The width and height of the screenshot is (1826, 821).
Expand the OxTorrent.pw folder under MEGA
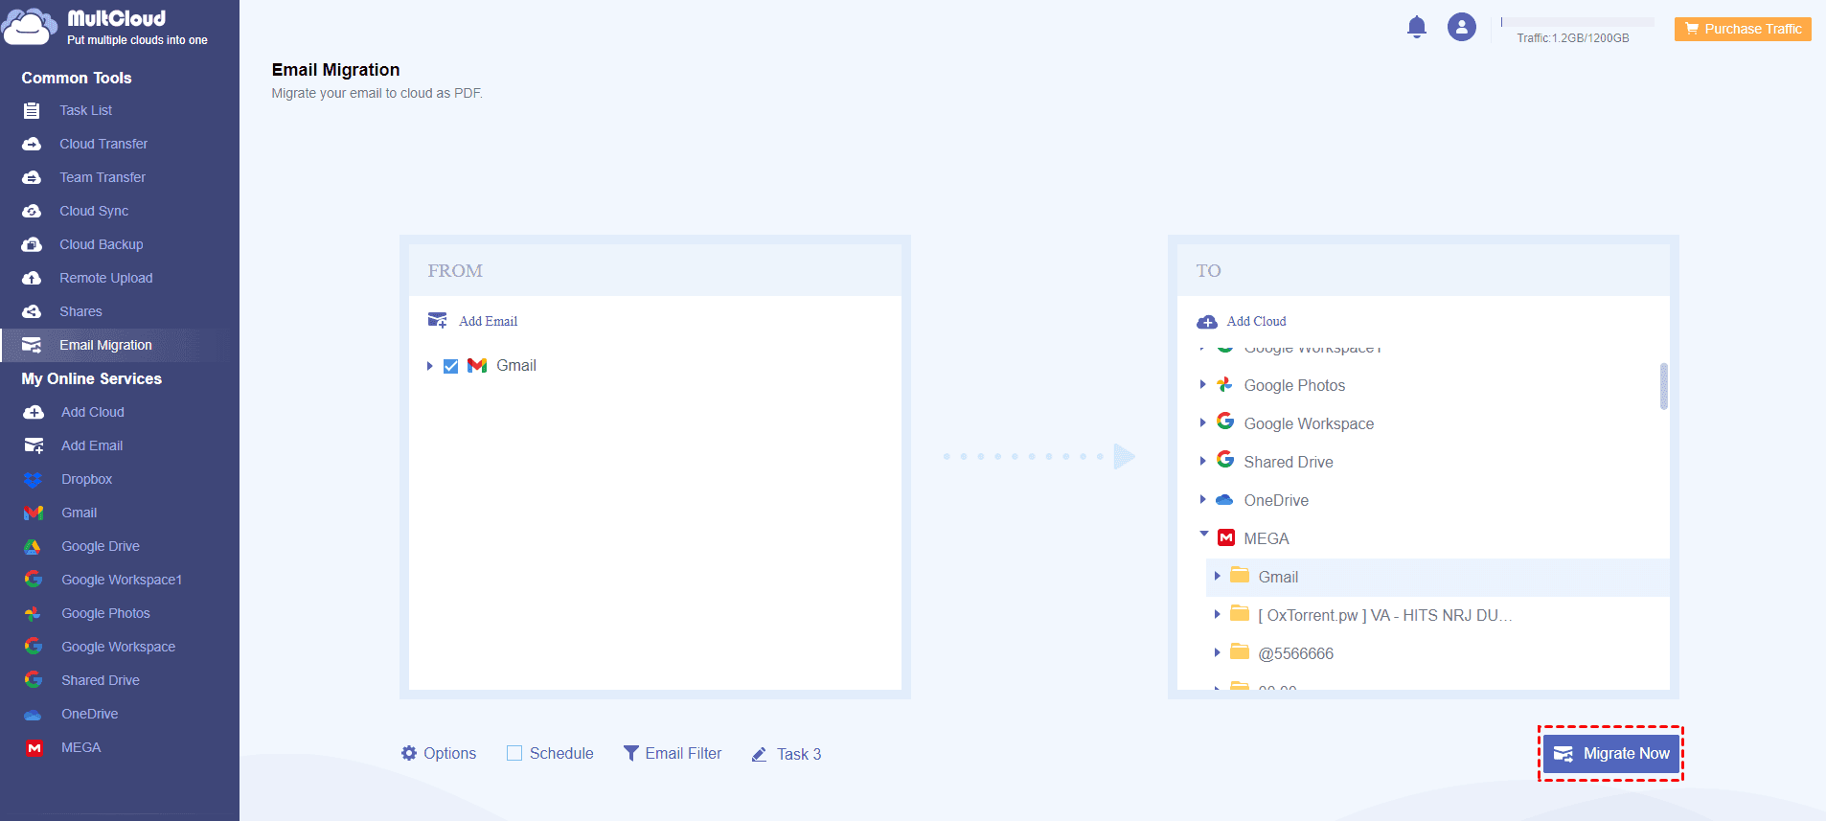1218,614
